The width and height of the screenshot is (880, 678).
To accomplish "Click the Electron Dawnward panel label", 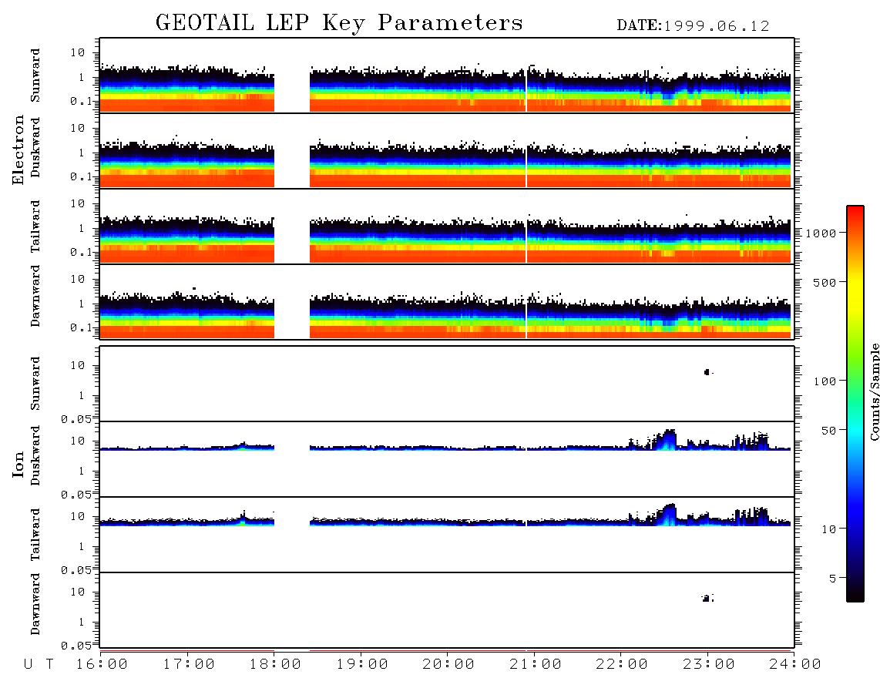I will [35, 296].
